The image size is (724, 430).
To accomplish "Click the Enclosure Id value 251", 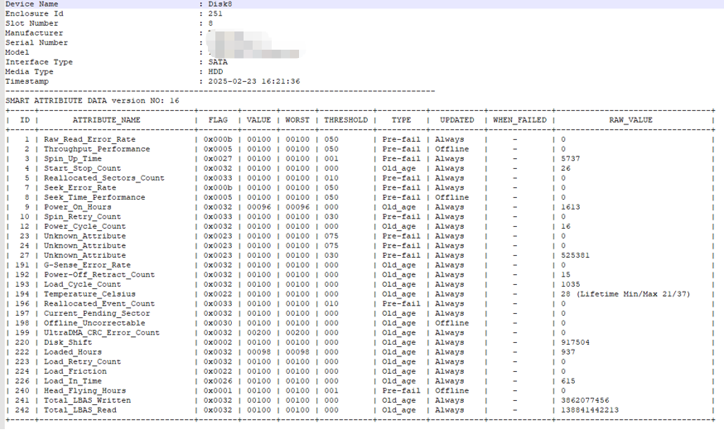I will (215, 14).
